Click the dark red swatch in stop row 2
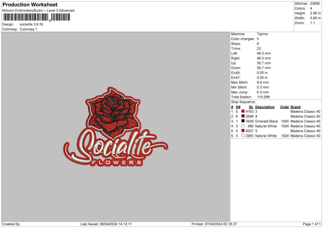 243,116
